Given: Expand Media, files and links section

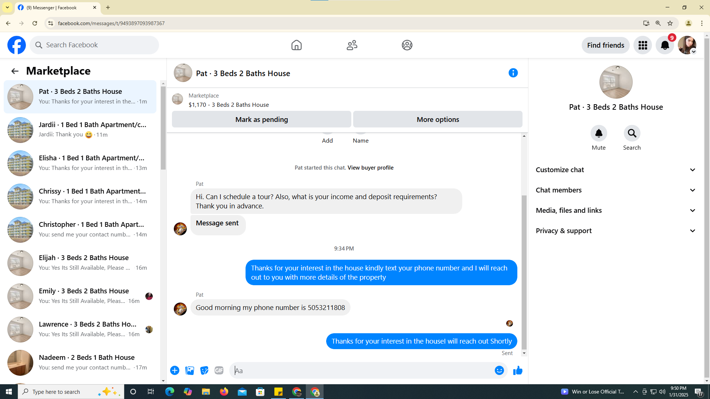Looking at the screenshot, I should [616, 211].
